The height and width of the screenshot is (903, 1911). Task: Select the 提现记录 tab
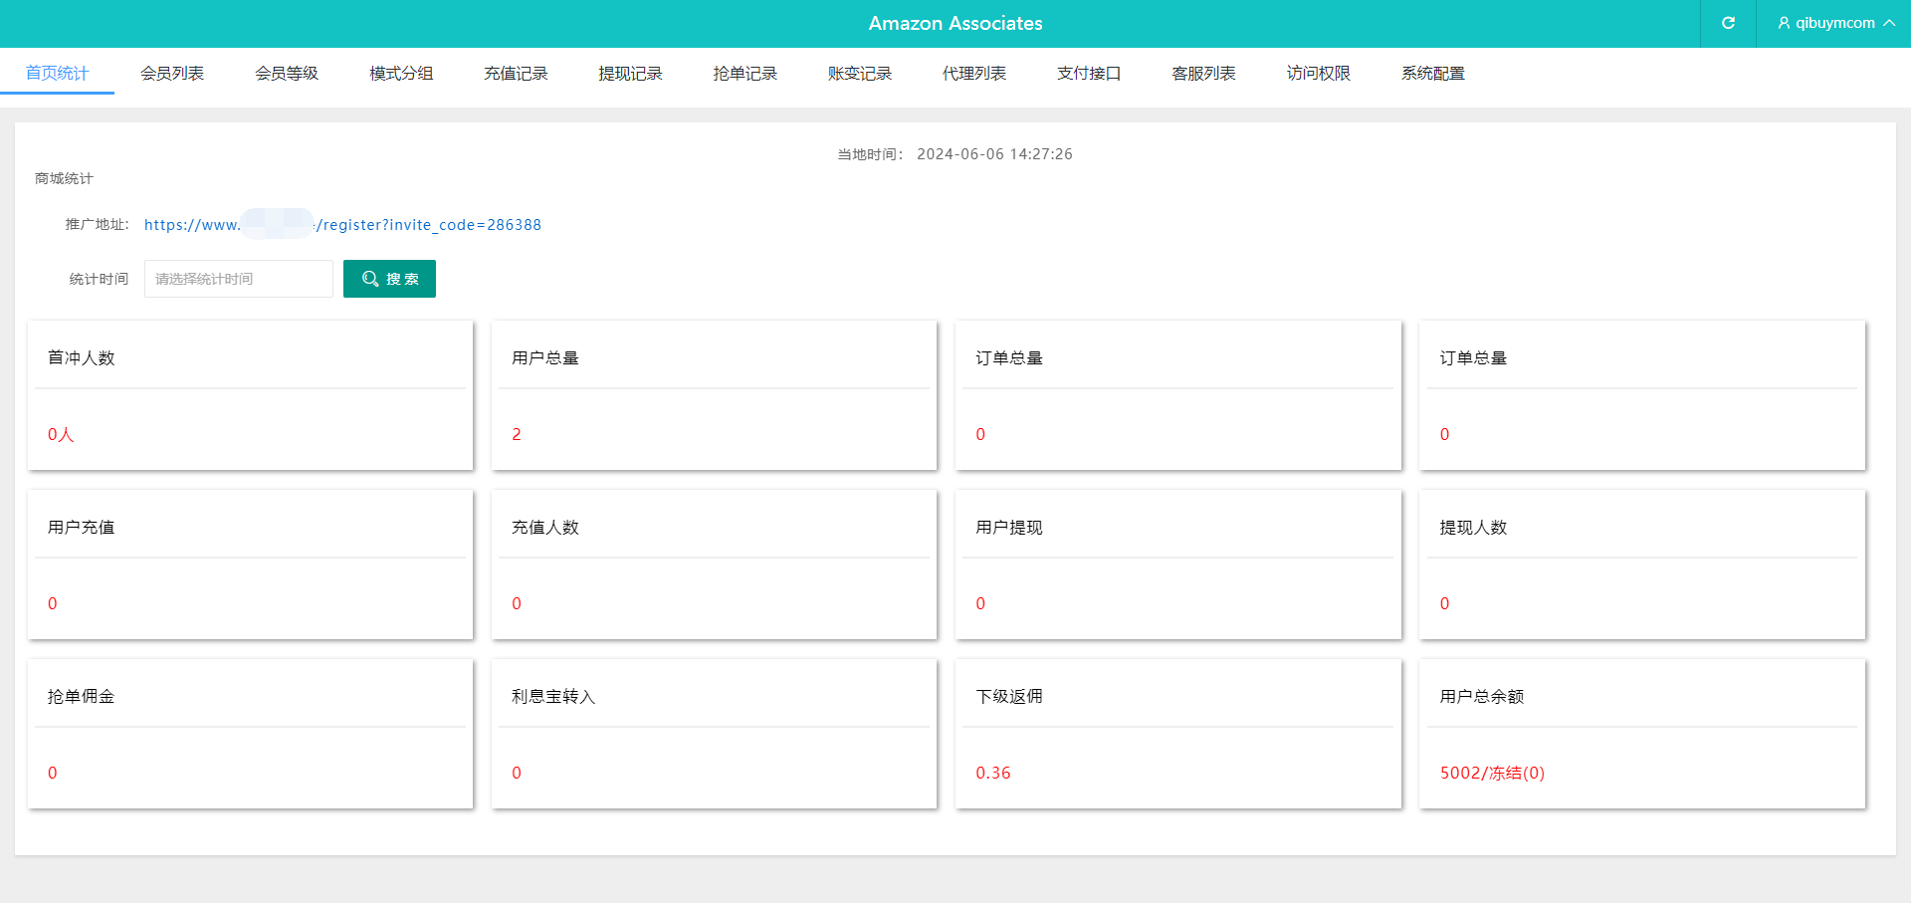[630, 73]
